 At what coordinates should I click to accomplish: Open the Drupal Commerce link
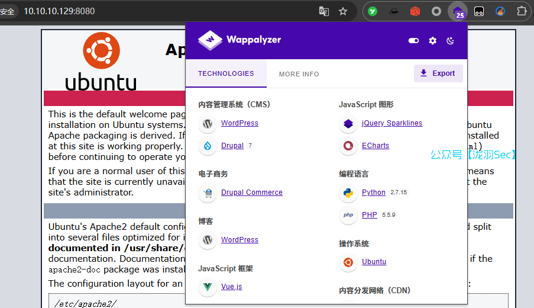[251, 192]
